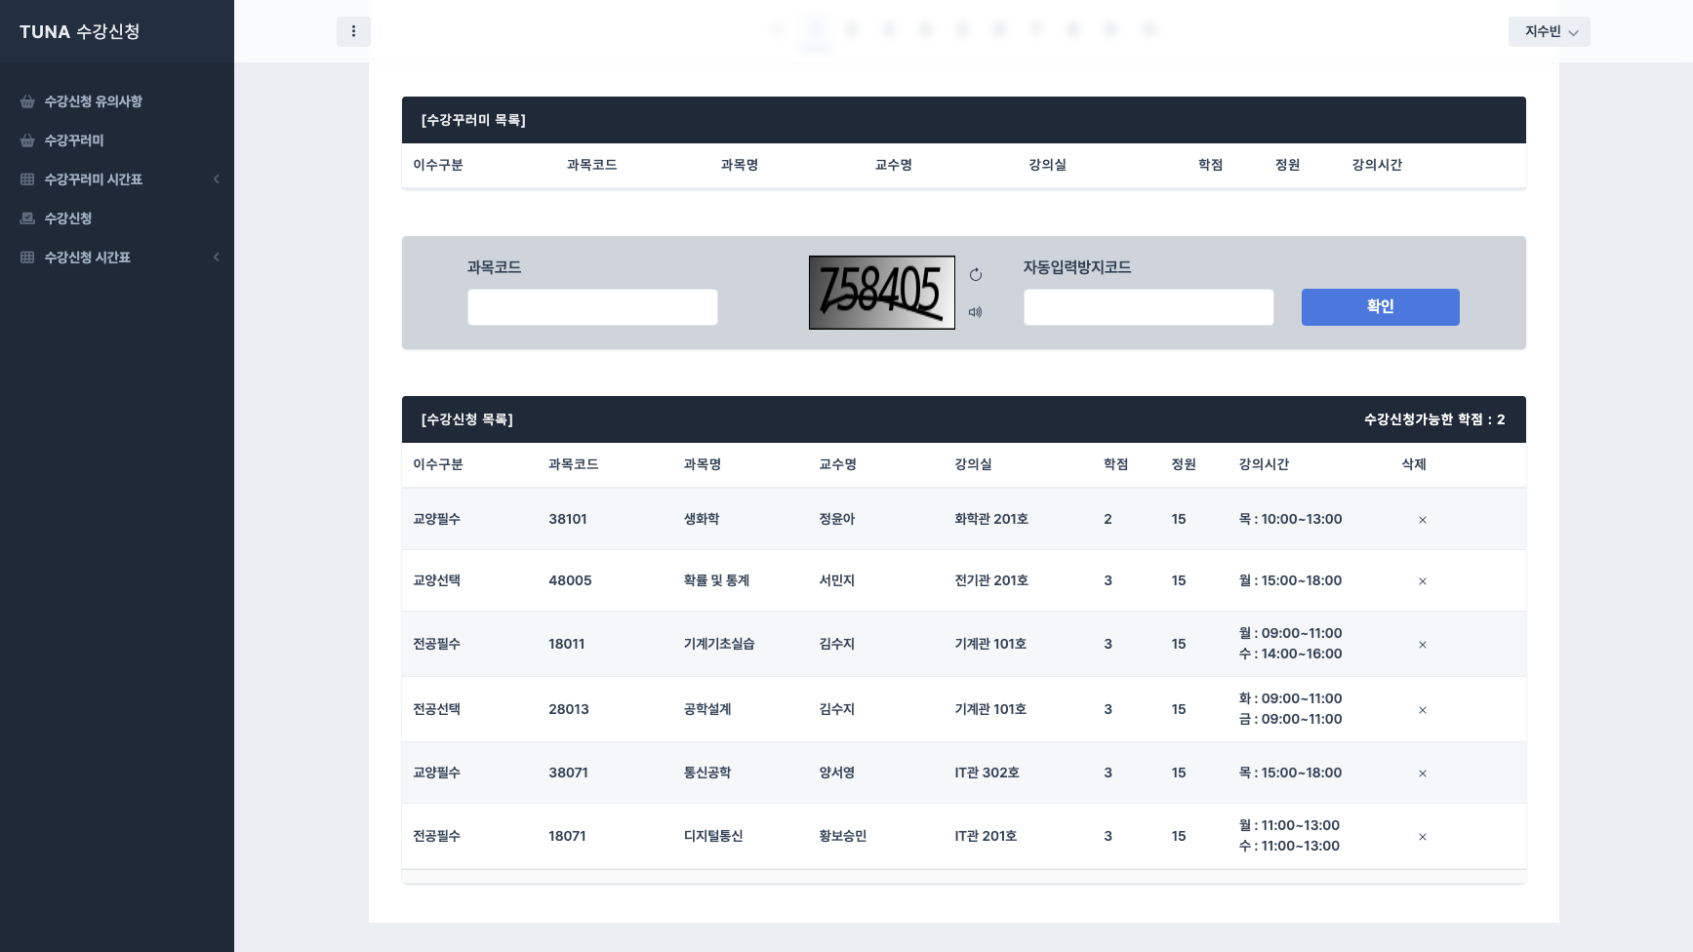This screenshot has height=952, width=1693.
Task: Click table icon beside 수강꾸러미 시간표
Action: 27,179
